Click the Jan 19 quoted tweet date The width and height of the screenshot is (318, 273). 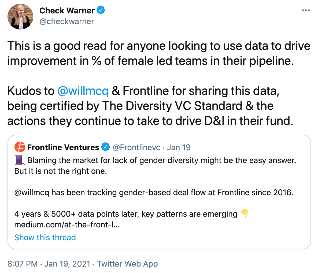click(179, 147)
